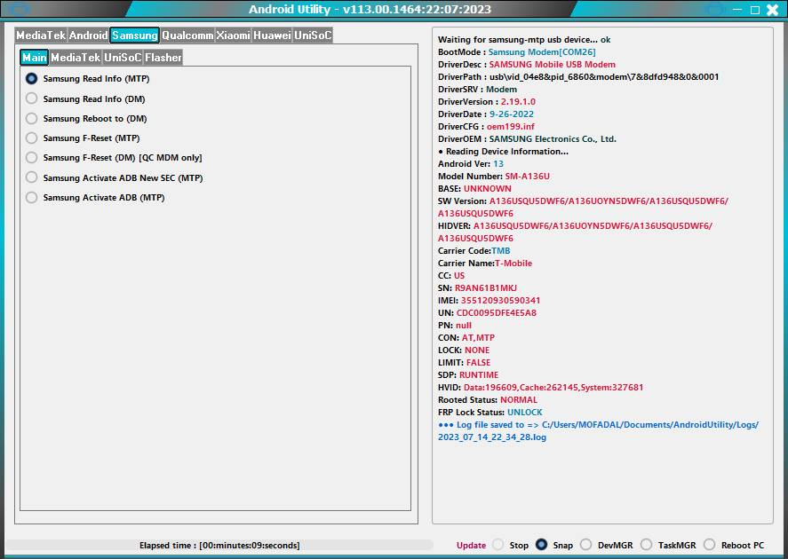The image size is (788, 559).
Task: Click Model Number 'SM-A136U'
Action: click(527, 177)
